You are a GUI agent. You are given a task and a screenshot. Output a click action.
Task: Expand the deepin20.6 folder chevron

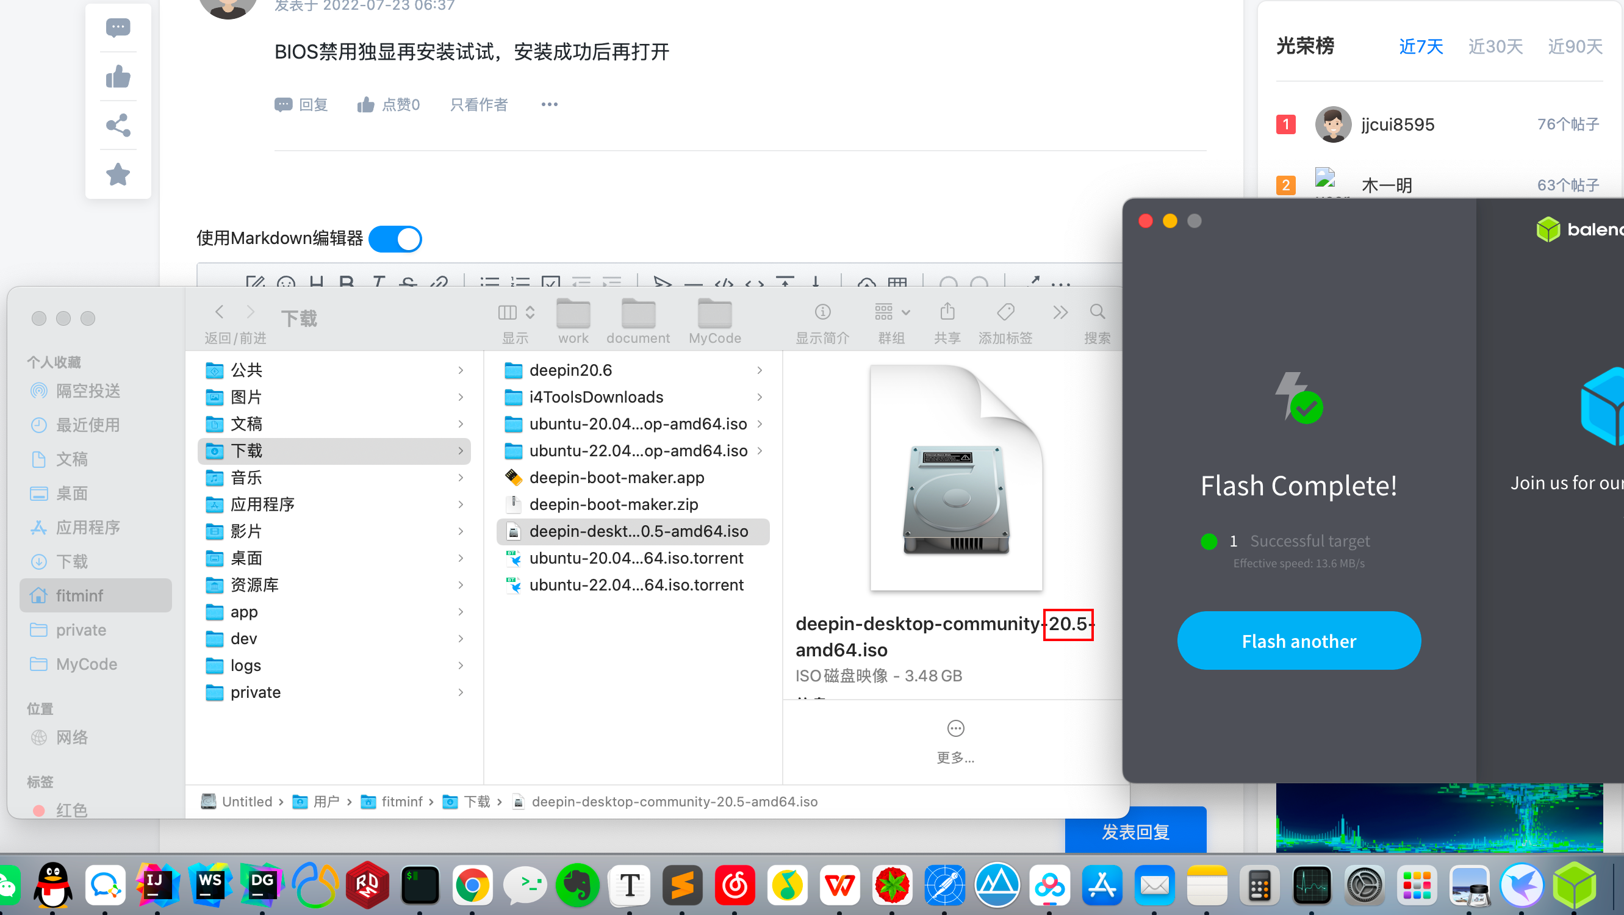coord(760,370)
